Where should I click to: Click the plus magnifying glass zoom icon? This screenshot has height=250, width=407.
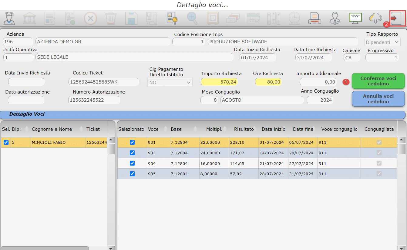point(192,18)
